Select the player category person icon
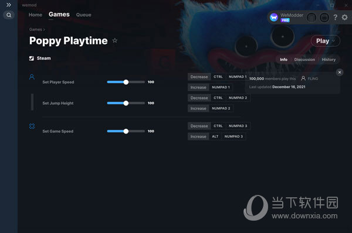This screenshot has height=233, width=352. click(x=32, y=77)
